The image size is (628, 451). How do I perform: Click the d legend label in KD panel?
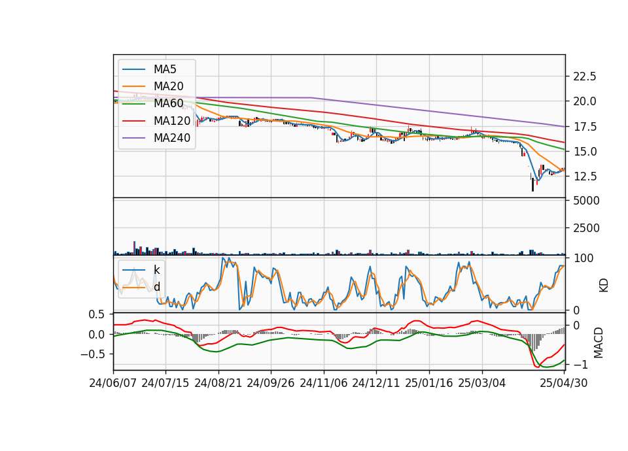tap(157, 287)
